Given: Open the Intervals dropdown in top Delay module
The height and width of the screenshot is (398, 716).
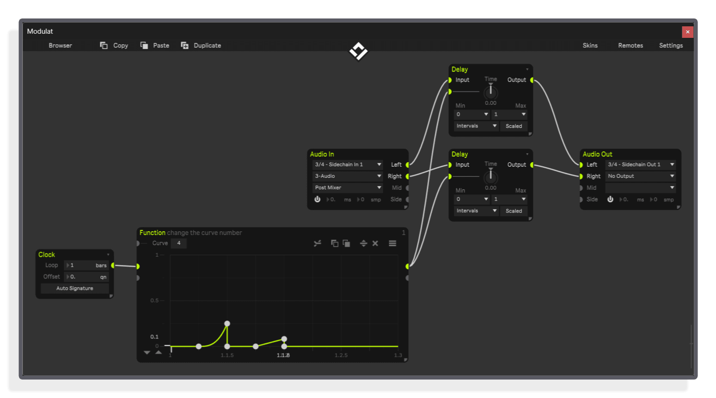Looking at the screenshot, I should [x=477, y=126].
